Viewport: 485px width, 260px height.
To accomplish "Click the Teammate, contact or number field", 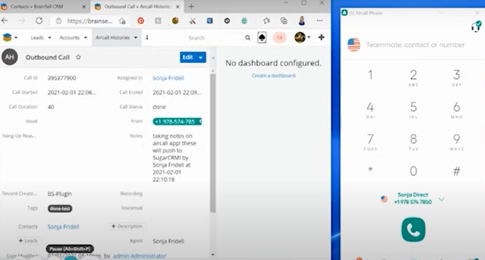I will click(415, 45).
